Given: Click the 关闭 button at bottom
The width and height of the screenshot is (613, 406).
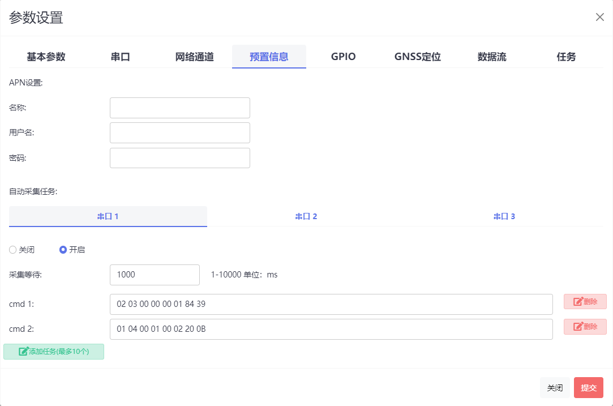Looking at the screenshot, I should pos(555,387).
